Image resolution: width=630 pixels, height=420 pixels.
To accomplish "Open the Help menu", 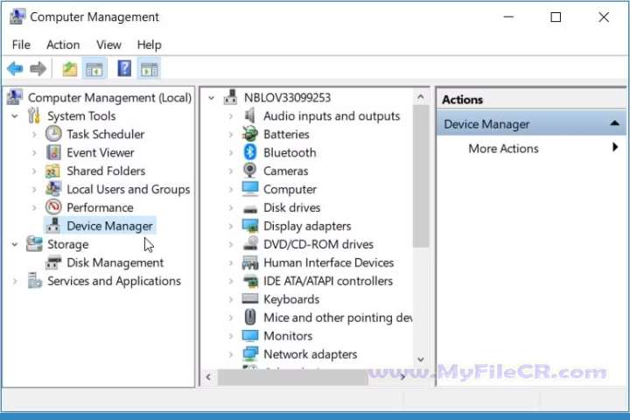I will [149, 45].
